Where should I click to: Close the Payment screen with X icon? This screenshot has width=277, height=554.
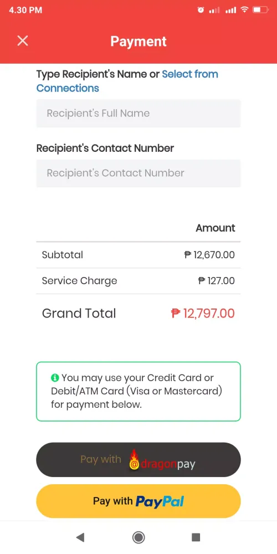tap(23, 41)
